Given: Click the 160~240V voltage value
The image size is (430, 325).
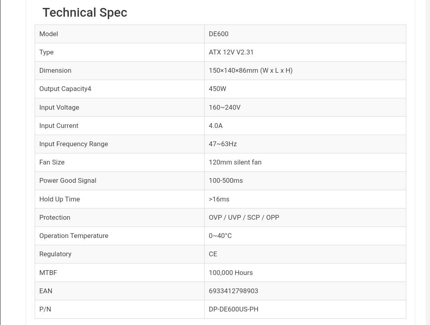Looking at the screenshot, I should pyautogui.click(x=224, y=108).
